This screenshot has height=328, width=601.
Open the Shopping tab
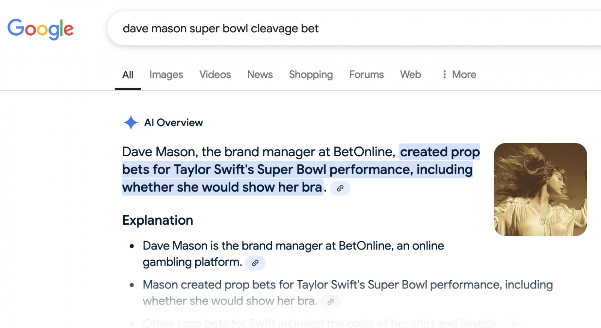pos(311,75)
